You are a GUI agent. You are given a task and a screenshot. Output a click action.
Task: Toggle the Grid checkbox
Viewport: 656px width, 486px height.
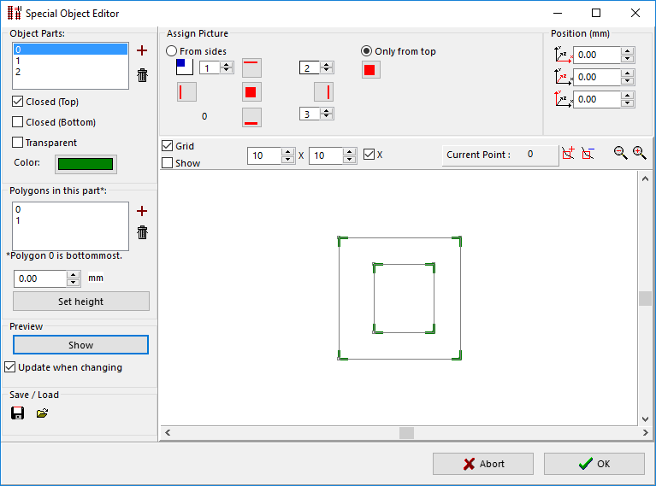click(168, 146)
